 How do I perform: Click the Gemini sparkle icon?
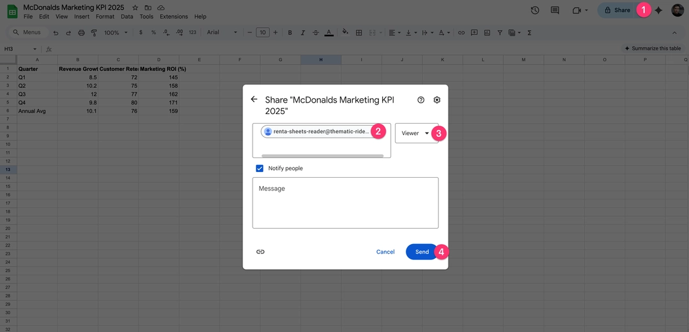point(658,10)
